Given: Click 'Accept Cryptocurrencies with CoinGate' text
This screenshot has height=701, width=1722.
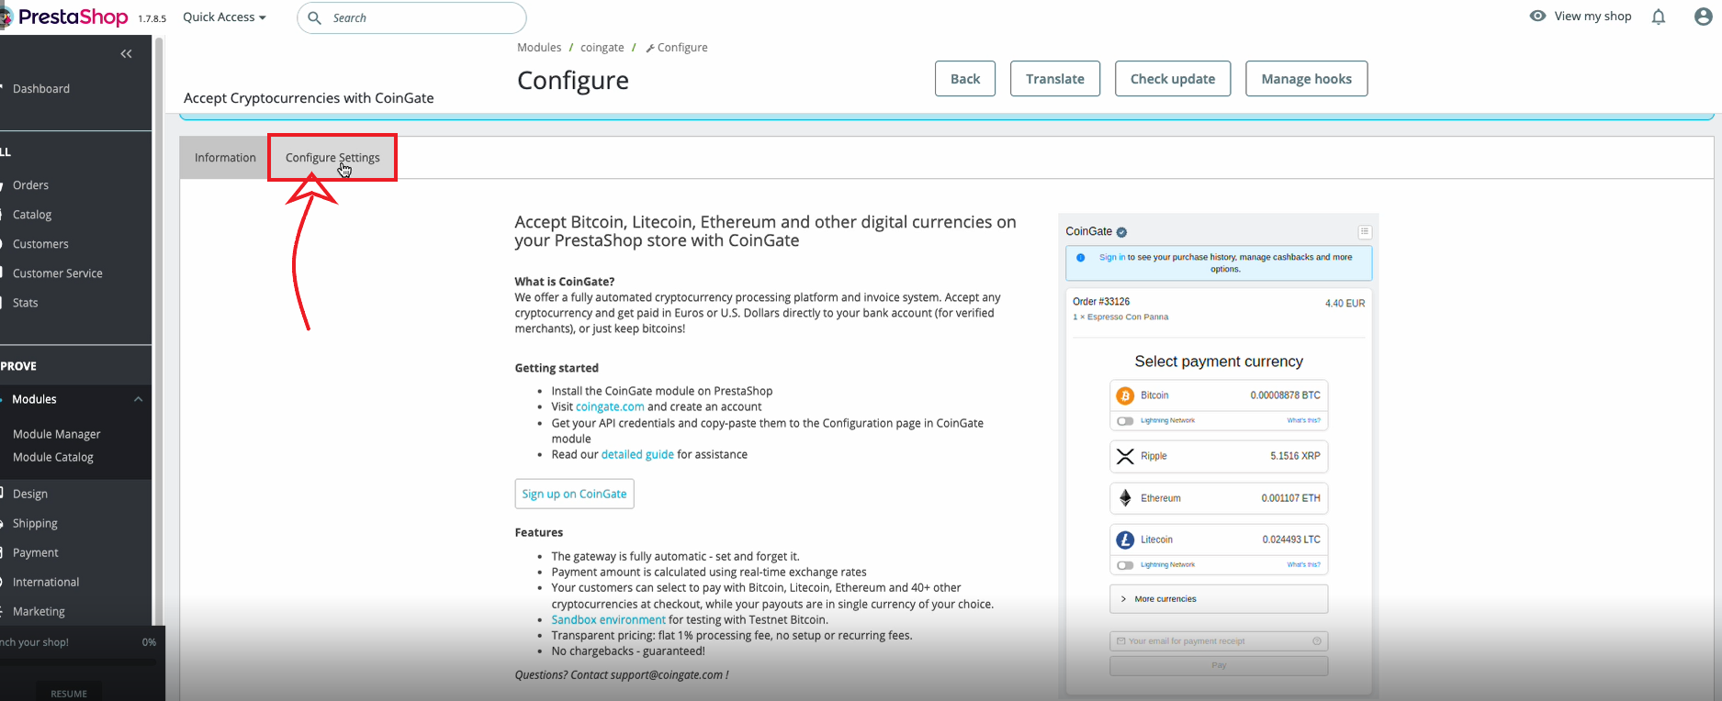Looking at the screenshot, I should pyautogui.click(x=309, y=98).
